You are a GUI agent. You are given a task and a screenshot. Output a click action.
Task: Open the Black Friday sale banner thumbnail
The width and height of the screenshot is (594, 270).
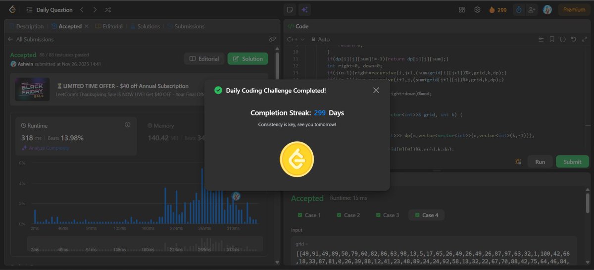click(32, 90)
